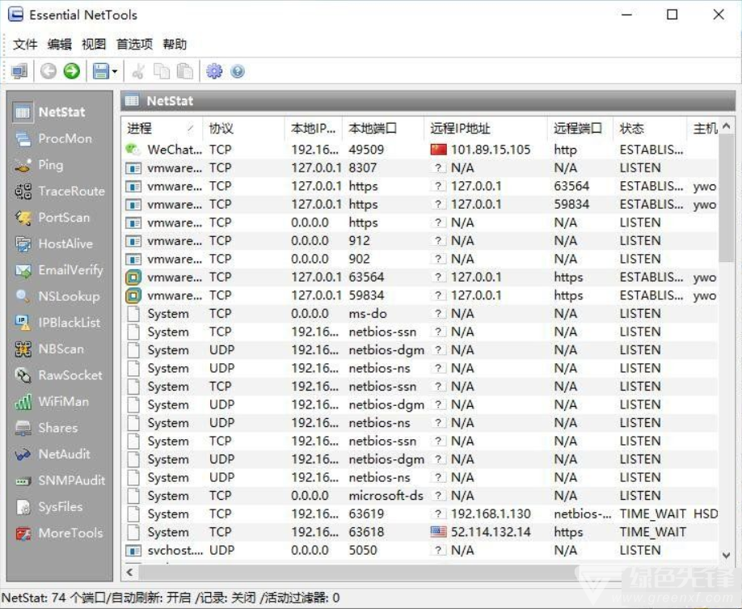Select EmailVerify tool

coord(59,270)
